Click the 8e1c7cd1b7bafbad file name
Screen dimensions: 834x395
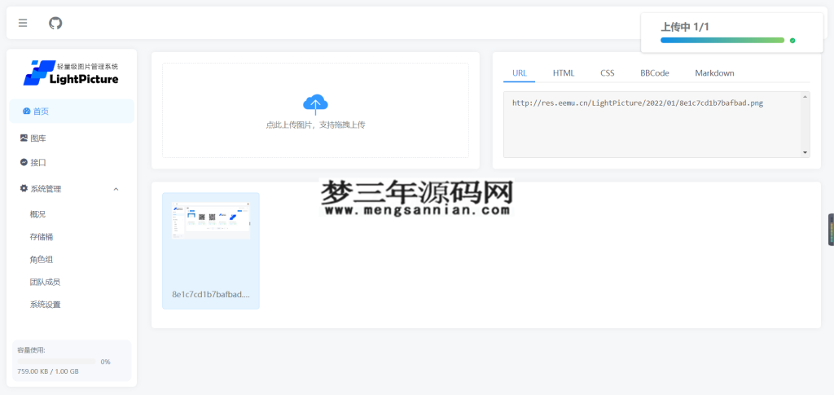[x=211, y=294]
